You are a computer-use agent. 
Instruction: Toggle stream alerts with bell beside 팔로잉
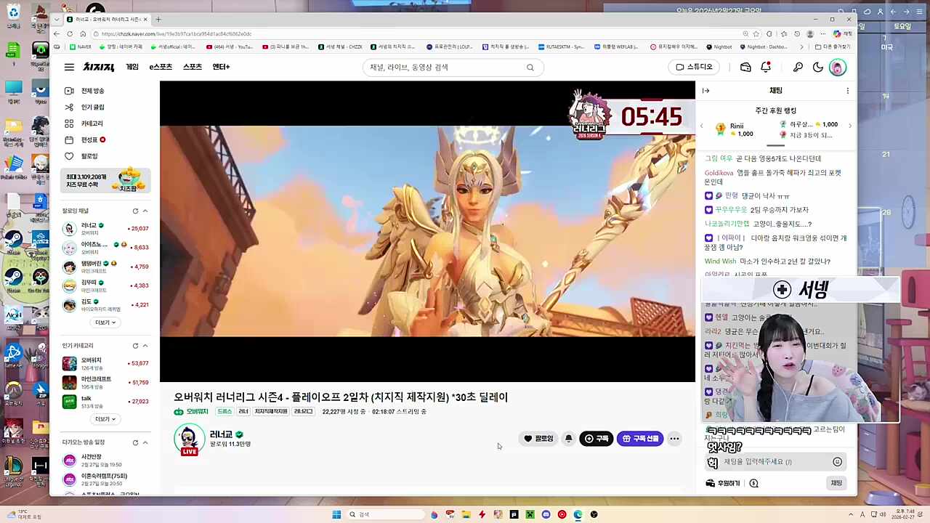point(569,438)
